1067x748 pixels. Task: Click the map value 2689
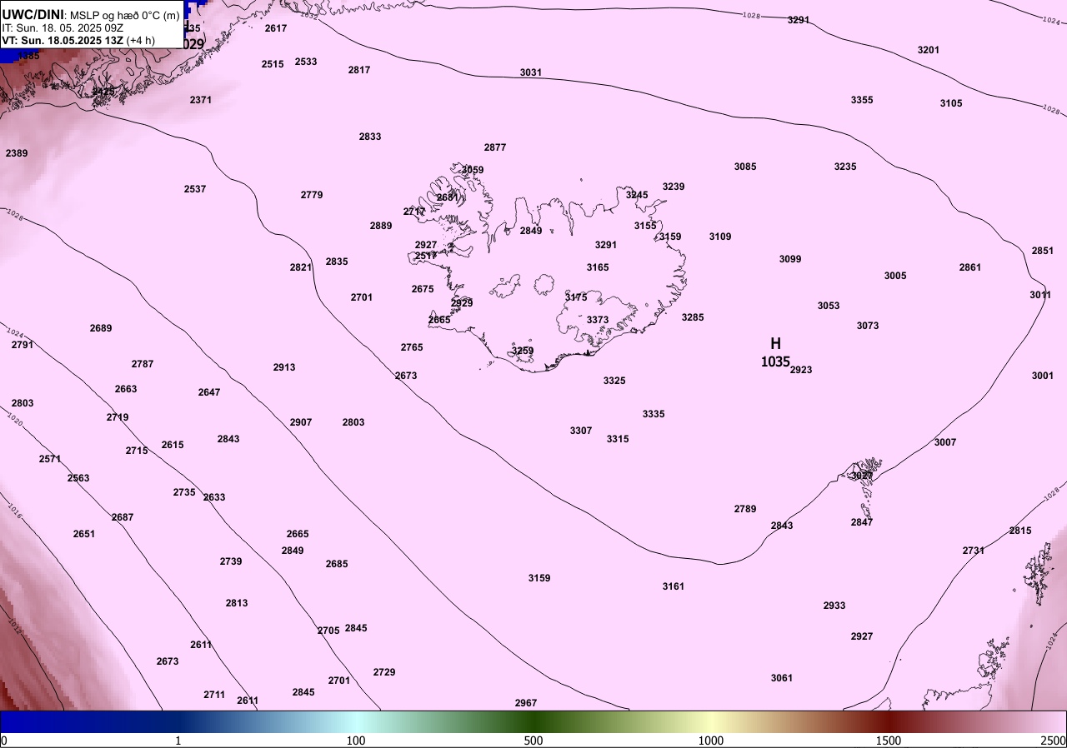101,328
